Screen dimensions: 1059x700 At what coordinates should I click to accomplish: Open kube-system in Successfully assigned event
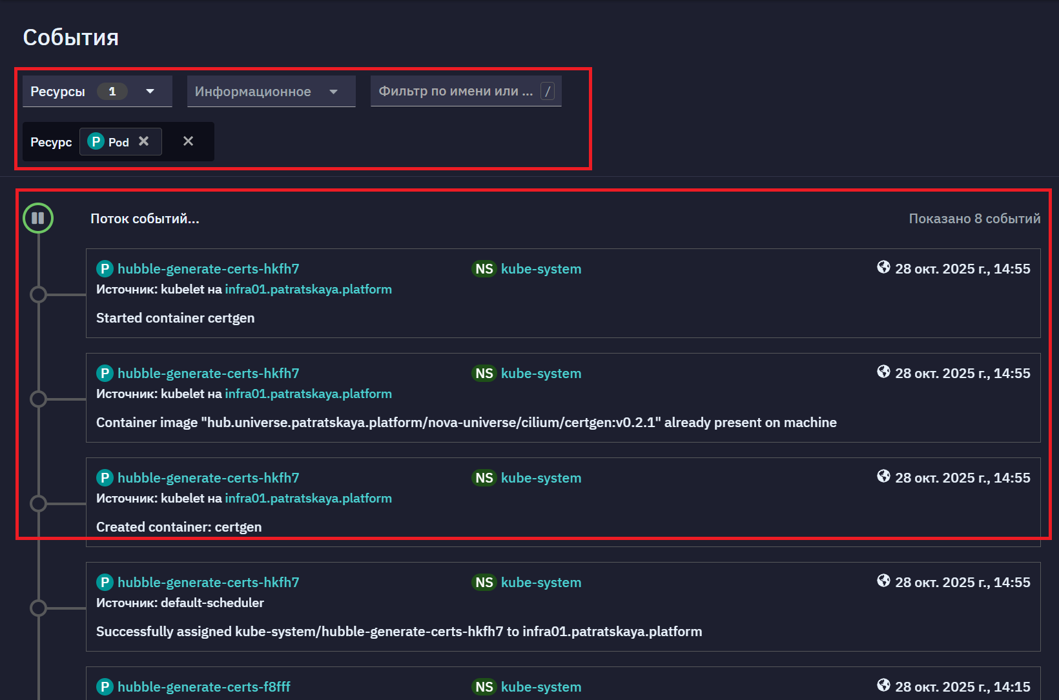(541, 582)
